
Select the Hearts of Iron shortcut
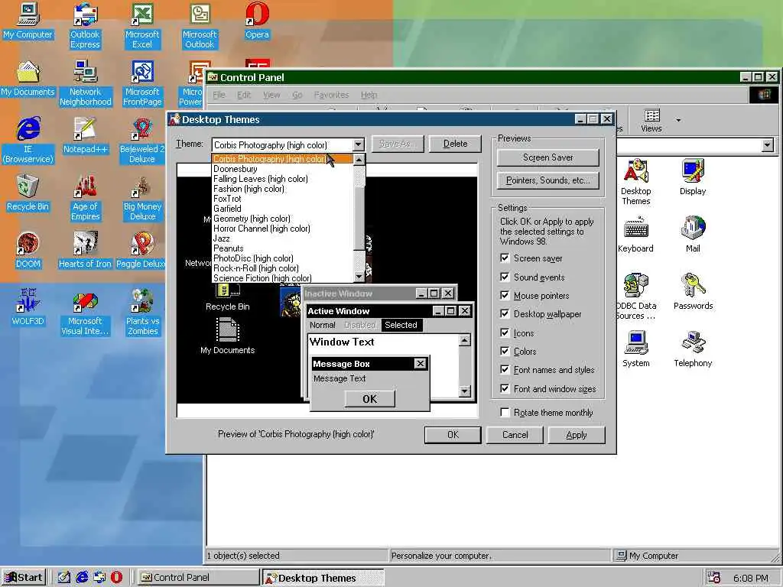[85, 251]
